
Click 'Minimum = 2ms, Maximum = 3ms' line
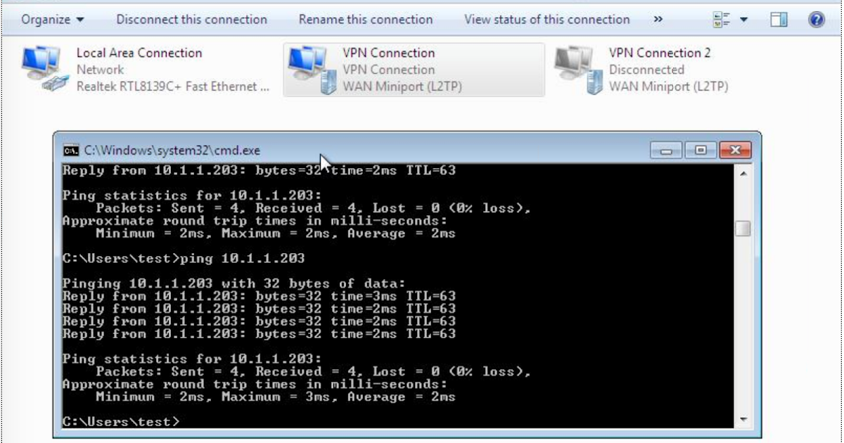[276, 397]
